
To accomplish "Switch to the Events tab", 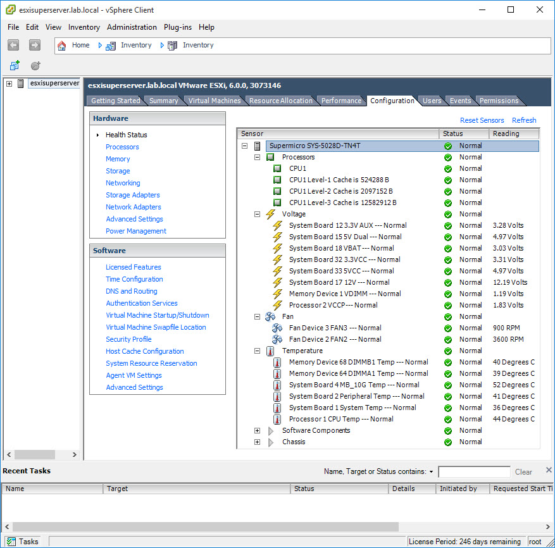I will pyautogui.click(x=460, y=101).
